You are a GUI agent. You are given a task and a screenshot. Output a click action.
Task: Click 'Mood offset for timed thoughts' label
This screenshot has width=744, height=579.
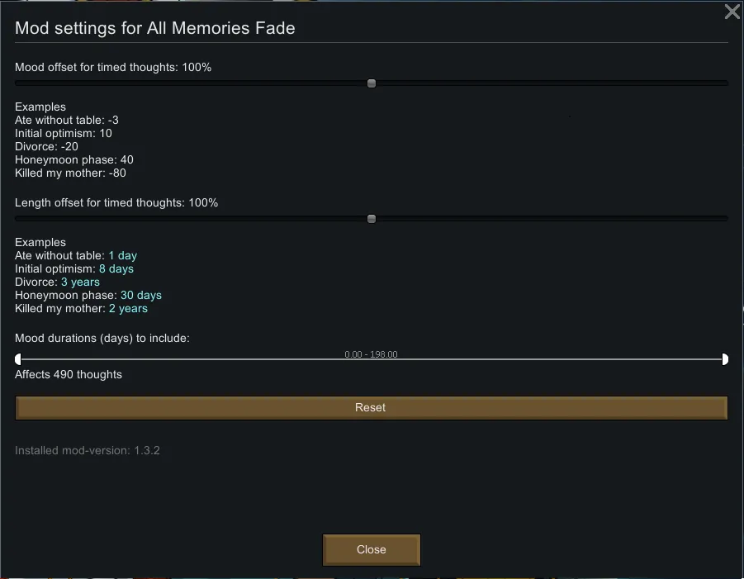pyautogui.click(x=113, y=67)
